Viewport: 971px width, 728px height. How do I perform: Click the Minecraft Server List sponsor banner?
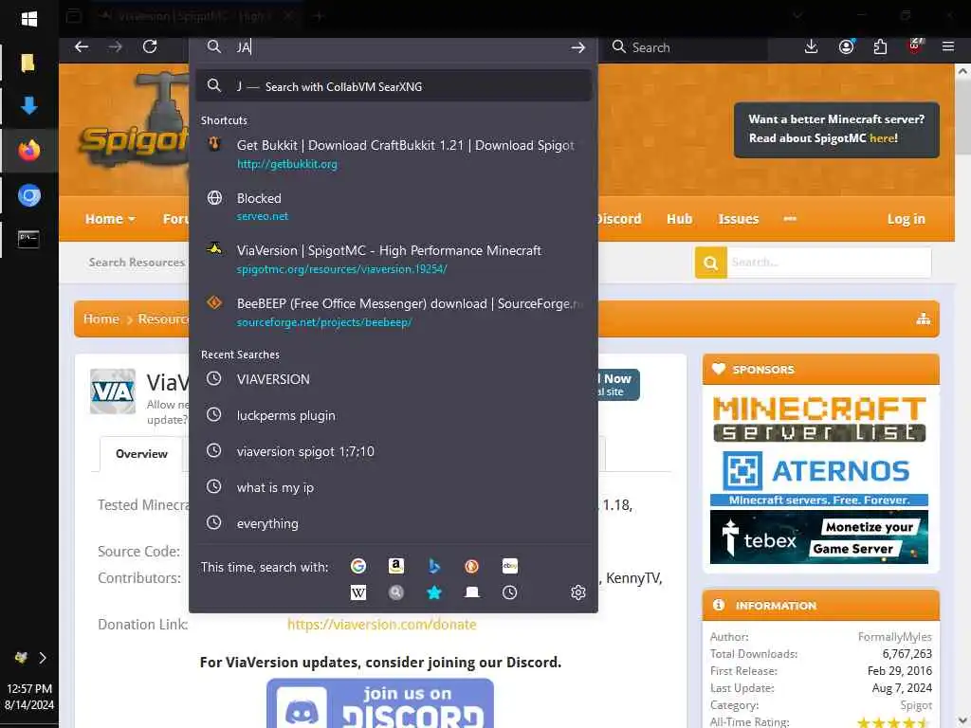point(818,419)
